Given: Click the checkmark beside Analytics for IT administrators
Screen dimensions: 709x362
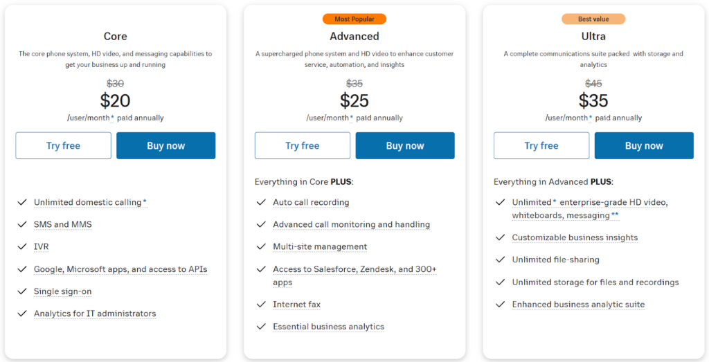Looking at the screenshot, I should click(x=22, y=314).
